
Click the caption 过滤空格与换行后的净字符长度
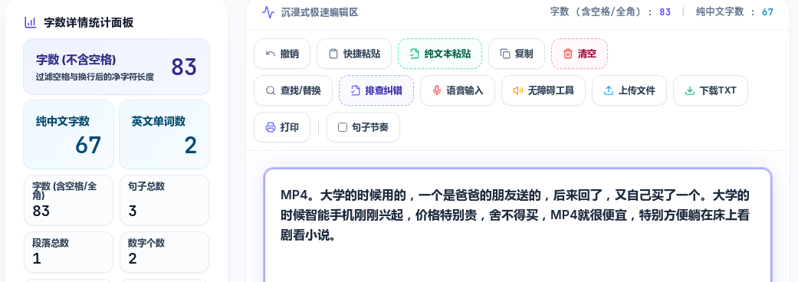(94, 77)
